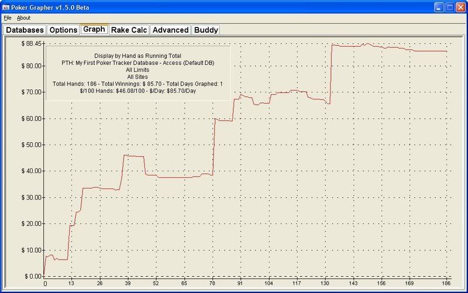The height and width of the screenshot is (293, 468).
Task: Switch to the Databases tab
Action: point(25,30)
